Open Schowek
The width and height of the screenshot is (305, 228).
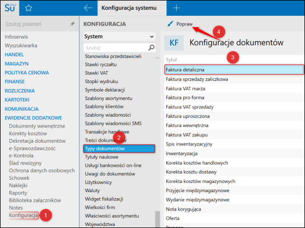click(x=19, y=178)
